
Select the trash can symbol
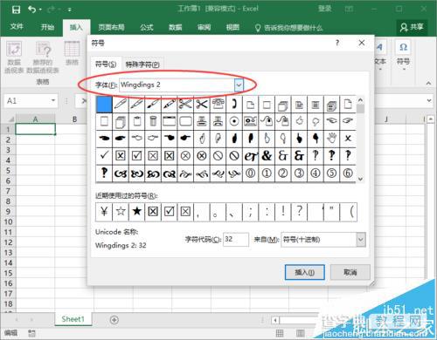click(x=153, y=121)
